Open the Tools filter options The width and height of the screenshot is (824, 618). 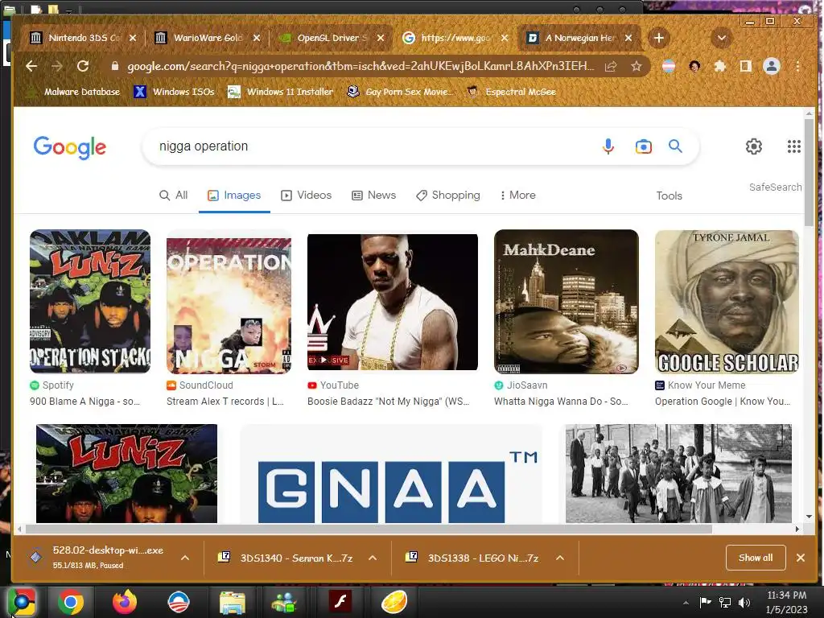click(669, 196)
